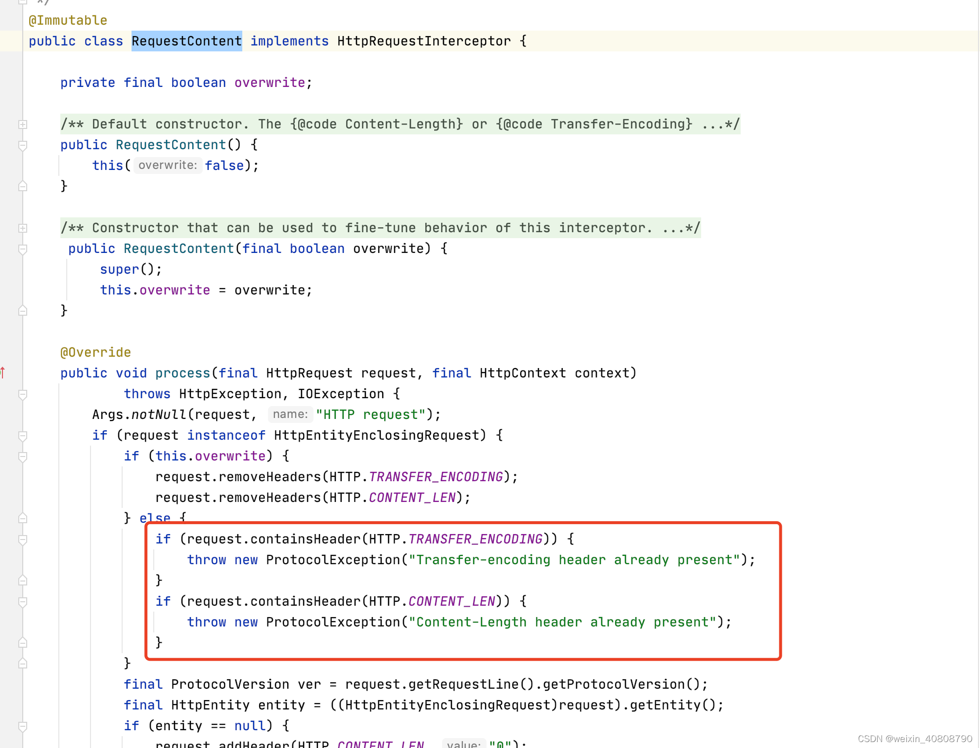980x748 pixels.
Task: Click the Transfer-encoding header already present string
Action: pos(574,559)
